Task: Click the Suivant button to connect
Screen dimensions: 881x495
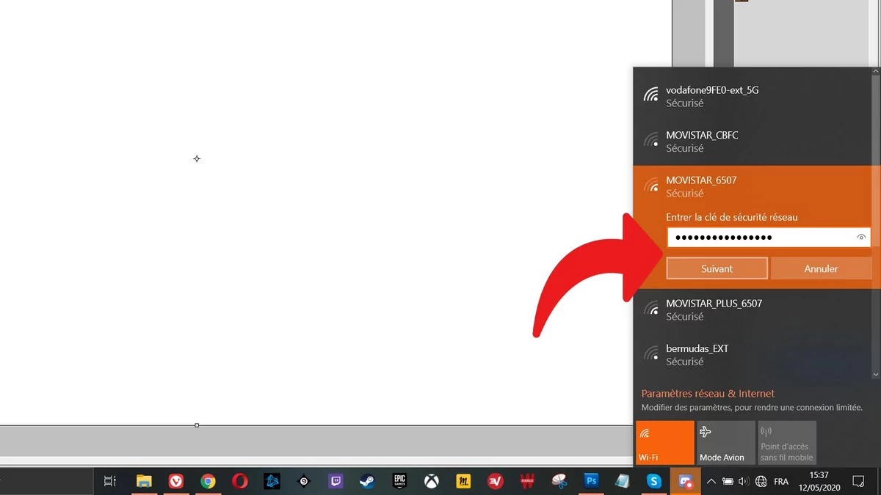Action: (x=716, y=268)
